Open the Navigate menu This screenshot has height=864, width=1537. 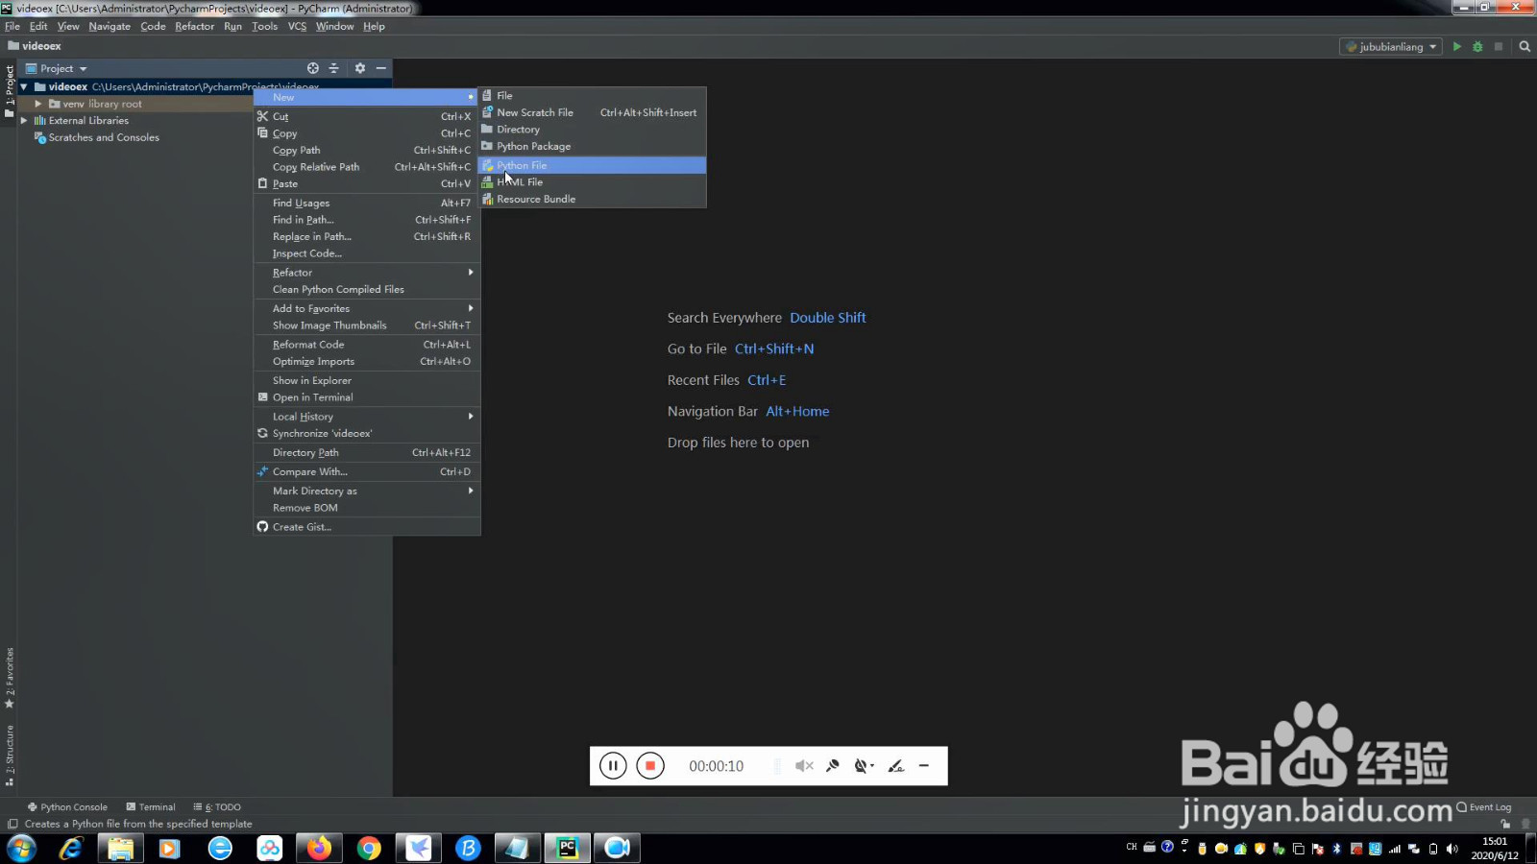[110, 26]
